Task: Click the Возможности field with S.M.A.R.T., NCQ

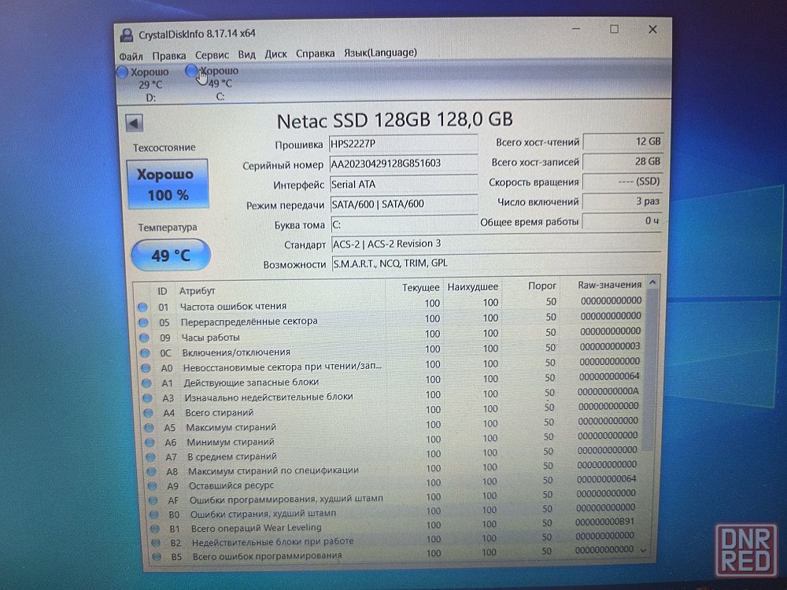Action: [496, 263]
